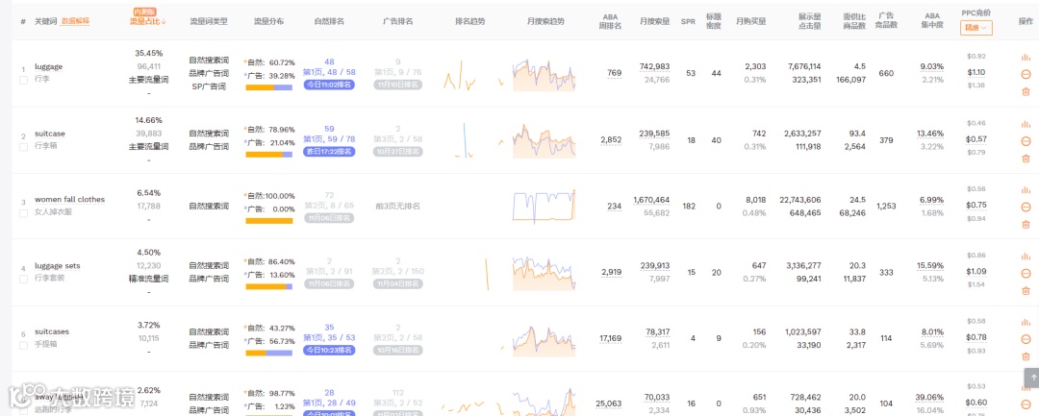1039x416 pixels.
Task: Delete the suitcases keyword row
Action: (x=1026, y=356)
